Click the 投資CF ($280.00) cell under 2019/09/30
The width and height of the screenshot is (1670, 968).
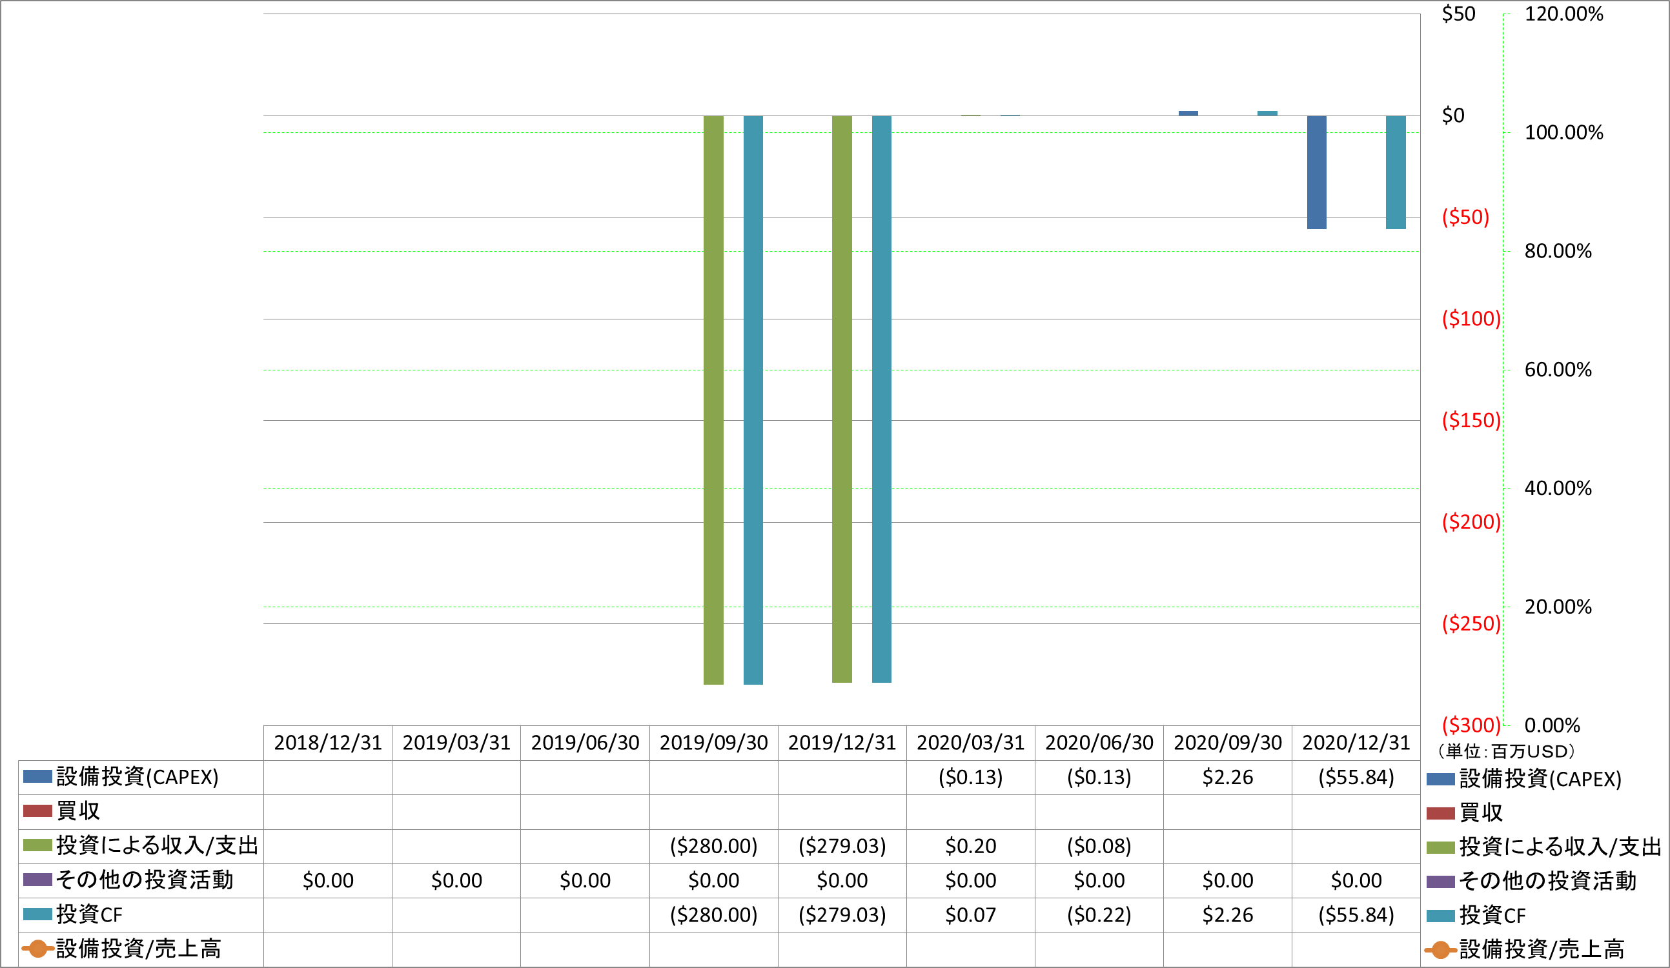point(714,915)
